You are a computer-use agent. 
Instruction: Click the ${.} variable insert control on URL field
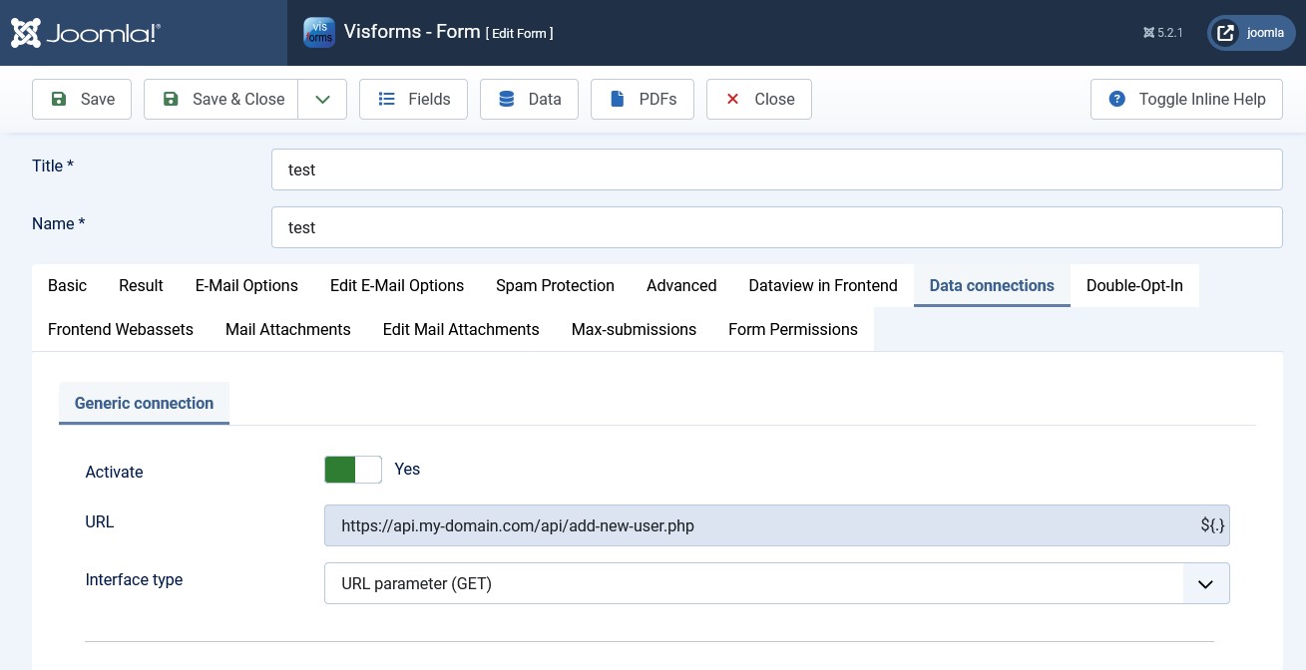pyautogui.click(x=1212, y=525)
